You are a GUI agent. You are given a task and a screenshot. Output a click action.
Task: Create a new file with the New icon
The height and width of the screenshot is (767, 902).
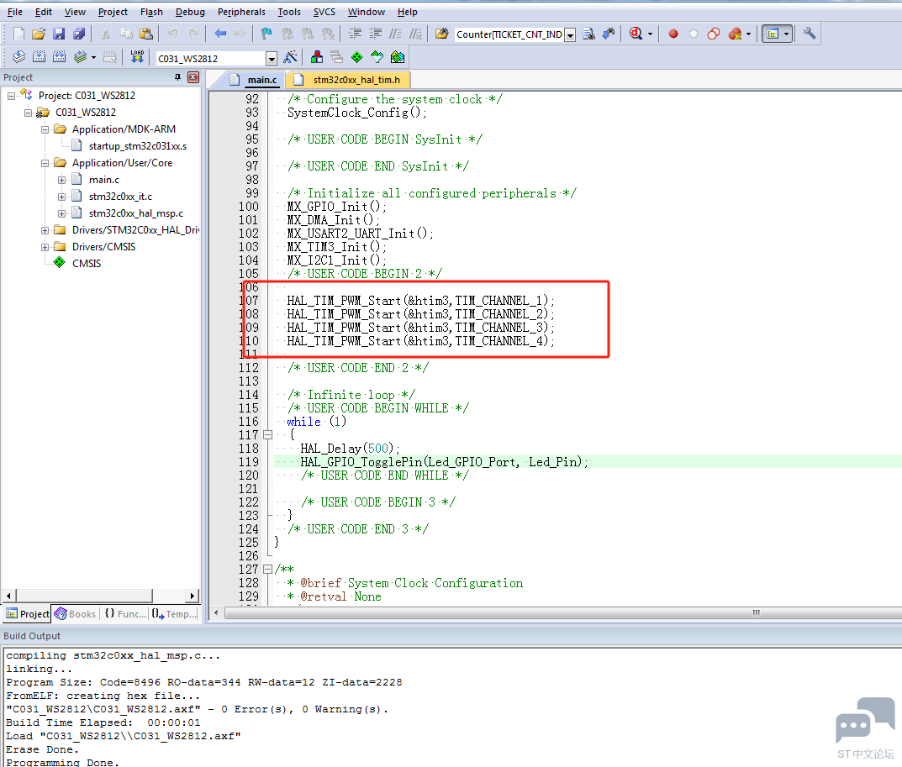tap(19, 34)
